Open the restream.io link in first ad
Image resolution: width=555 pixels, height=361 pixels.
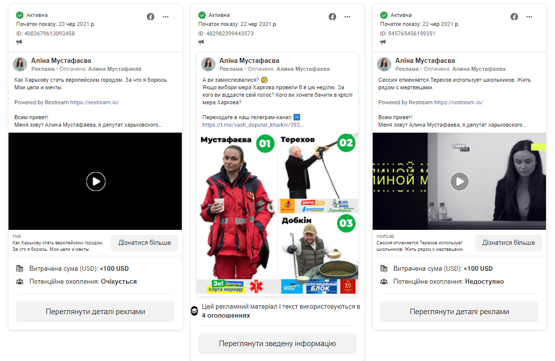click(x=94, y=102)
